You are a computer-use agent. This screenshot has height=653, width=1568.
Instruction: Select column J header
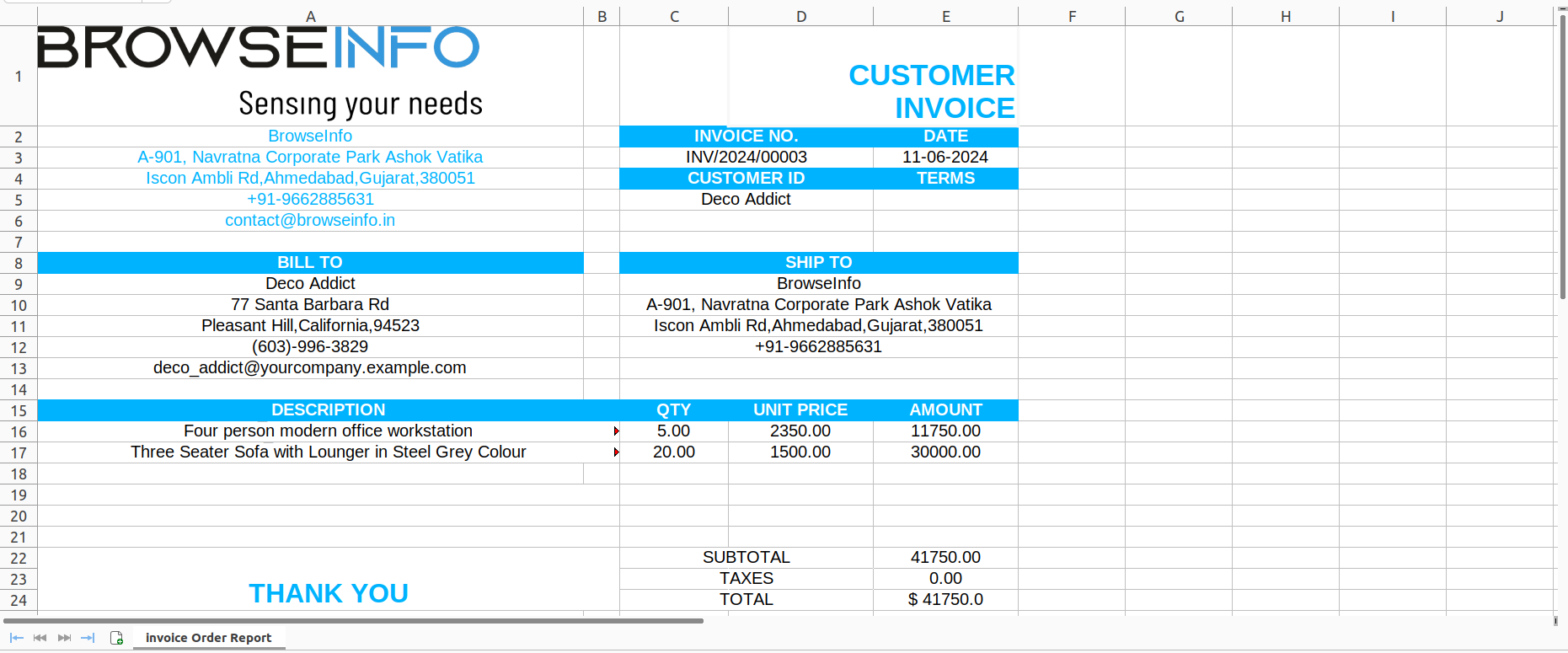1500,17
